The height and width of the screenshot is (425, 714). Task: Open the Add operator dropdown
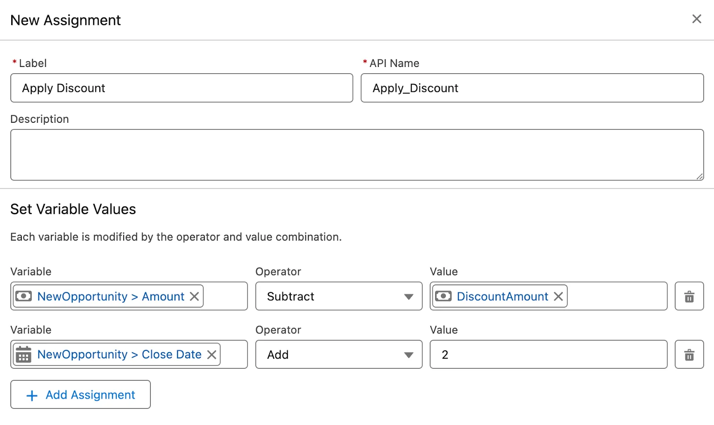click(339, 354)
